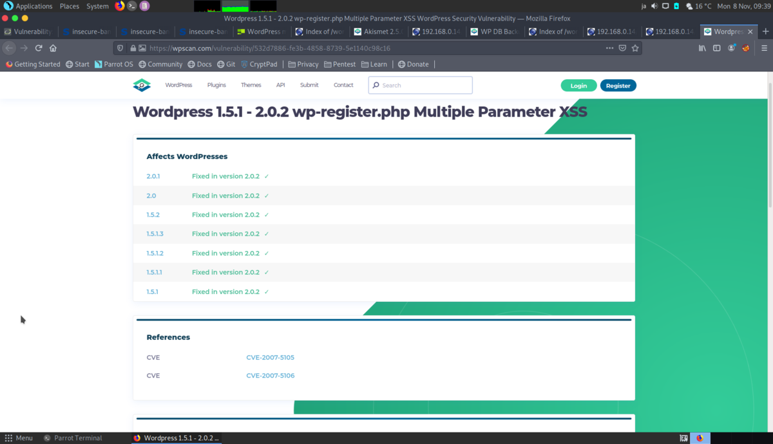Switch to the first Index of /wo tab
This screenshot has height=444, width=773.
pyautogui.click(x=320, y=32)
